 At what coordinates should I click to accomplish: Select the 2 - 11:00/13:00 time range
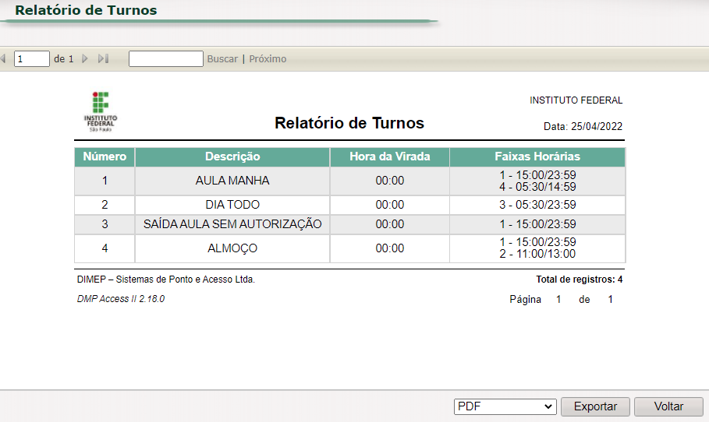click(537, 254)
